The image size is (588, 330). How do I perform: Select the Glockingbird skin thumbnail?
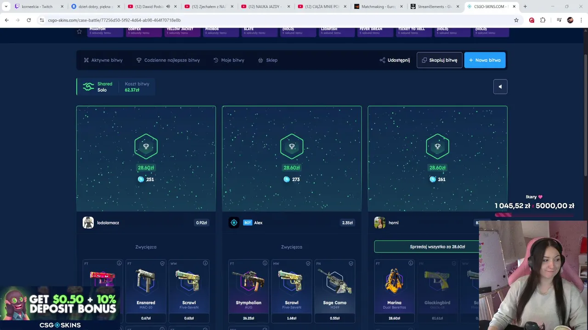click(x=437, y=280)
